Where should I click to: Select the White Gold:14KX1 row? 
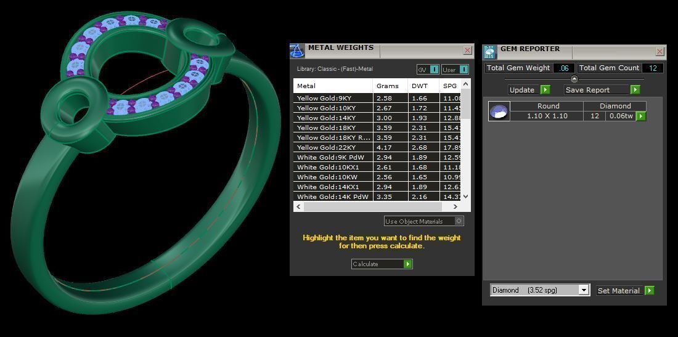[377, 187]
